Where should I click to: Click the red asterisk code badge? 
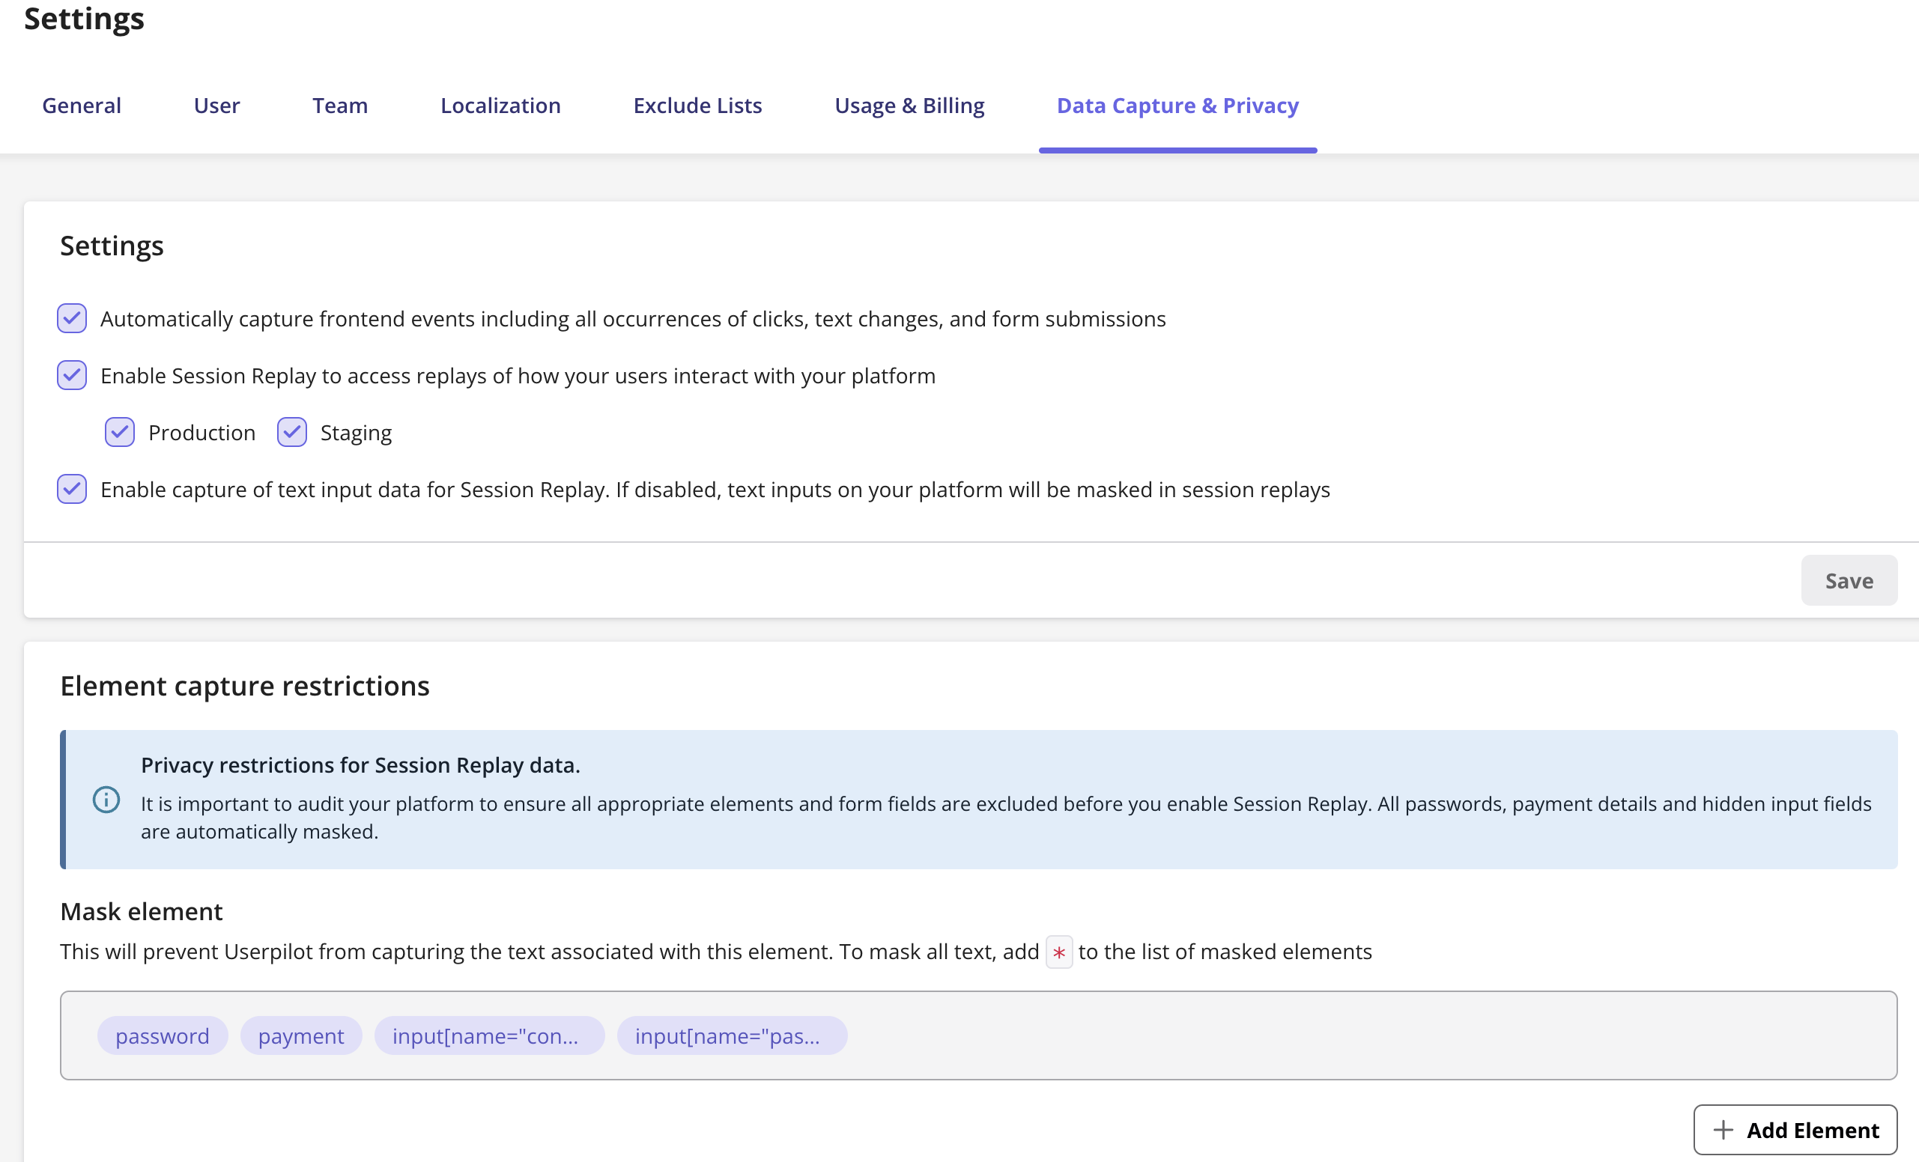coord(1058,952)
